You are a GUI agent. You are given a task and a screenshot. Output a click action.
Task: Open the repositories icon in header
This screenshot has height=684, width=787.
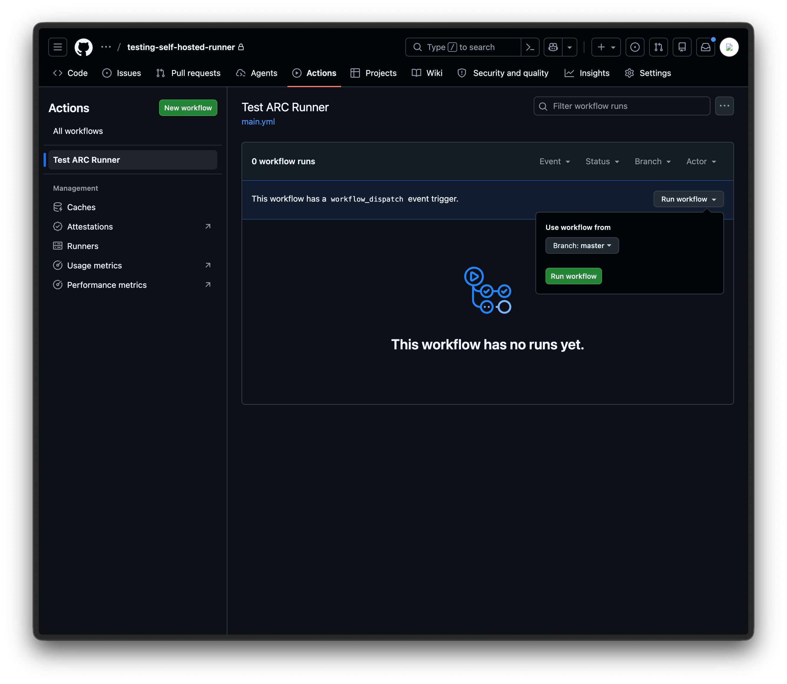click(x=682, y=47)
